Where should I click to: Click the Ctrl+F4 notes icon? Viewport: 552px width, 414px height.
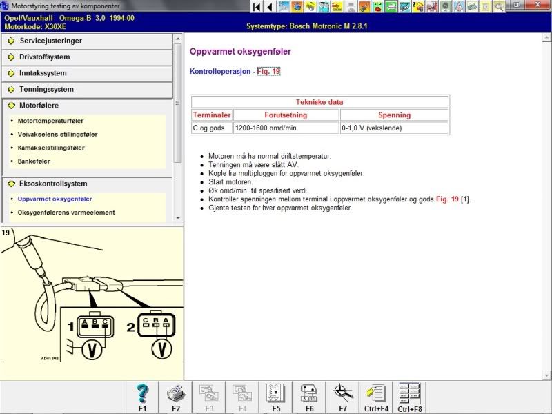(x=376, y=394)
